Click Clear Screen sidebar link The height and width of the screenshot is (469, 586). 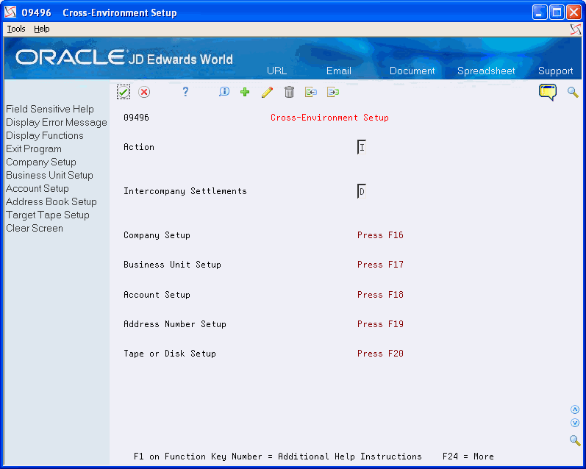coord(35,229)
